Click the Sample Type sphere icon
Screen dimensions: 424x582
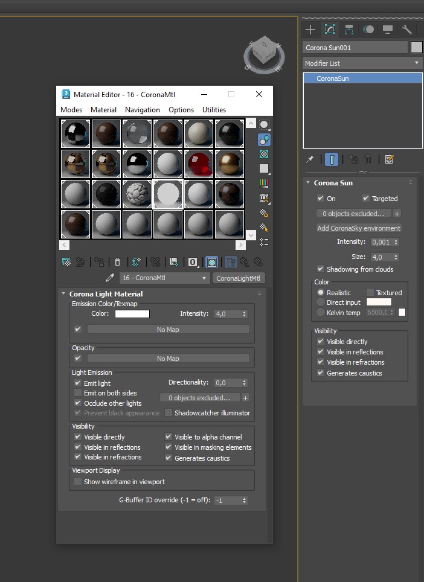coord(264,125)
